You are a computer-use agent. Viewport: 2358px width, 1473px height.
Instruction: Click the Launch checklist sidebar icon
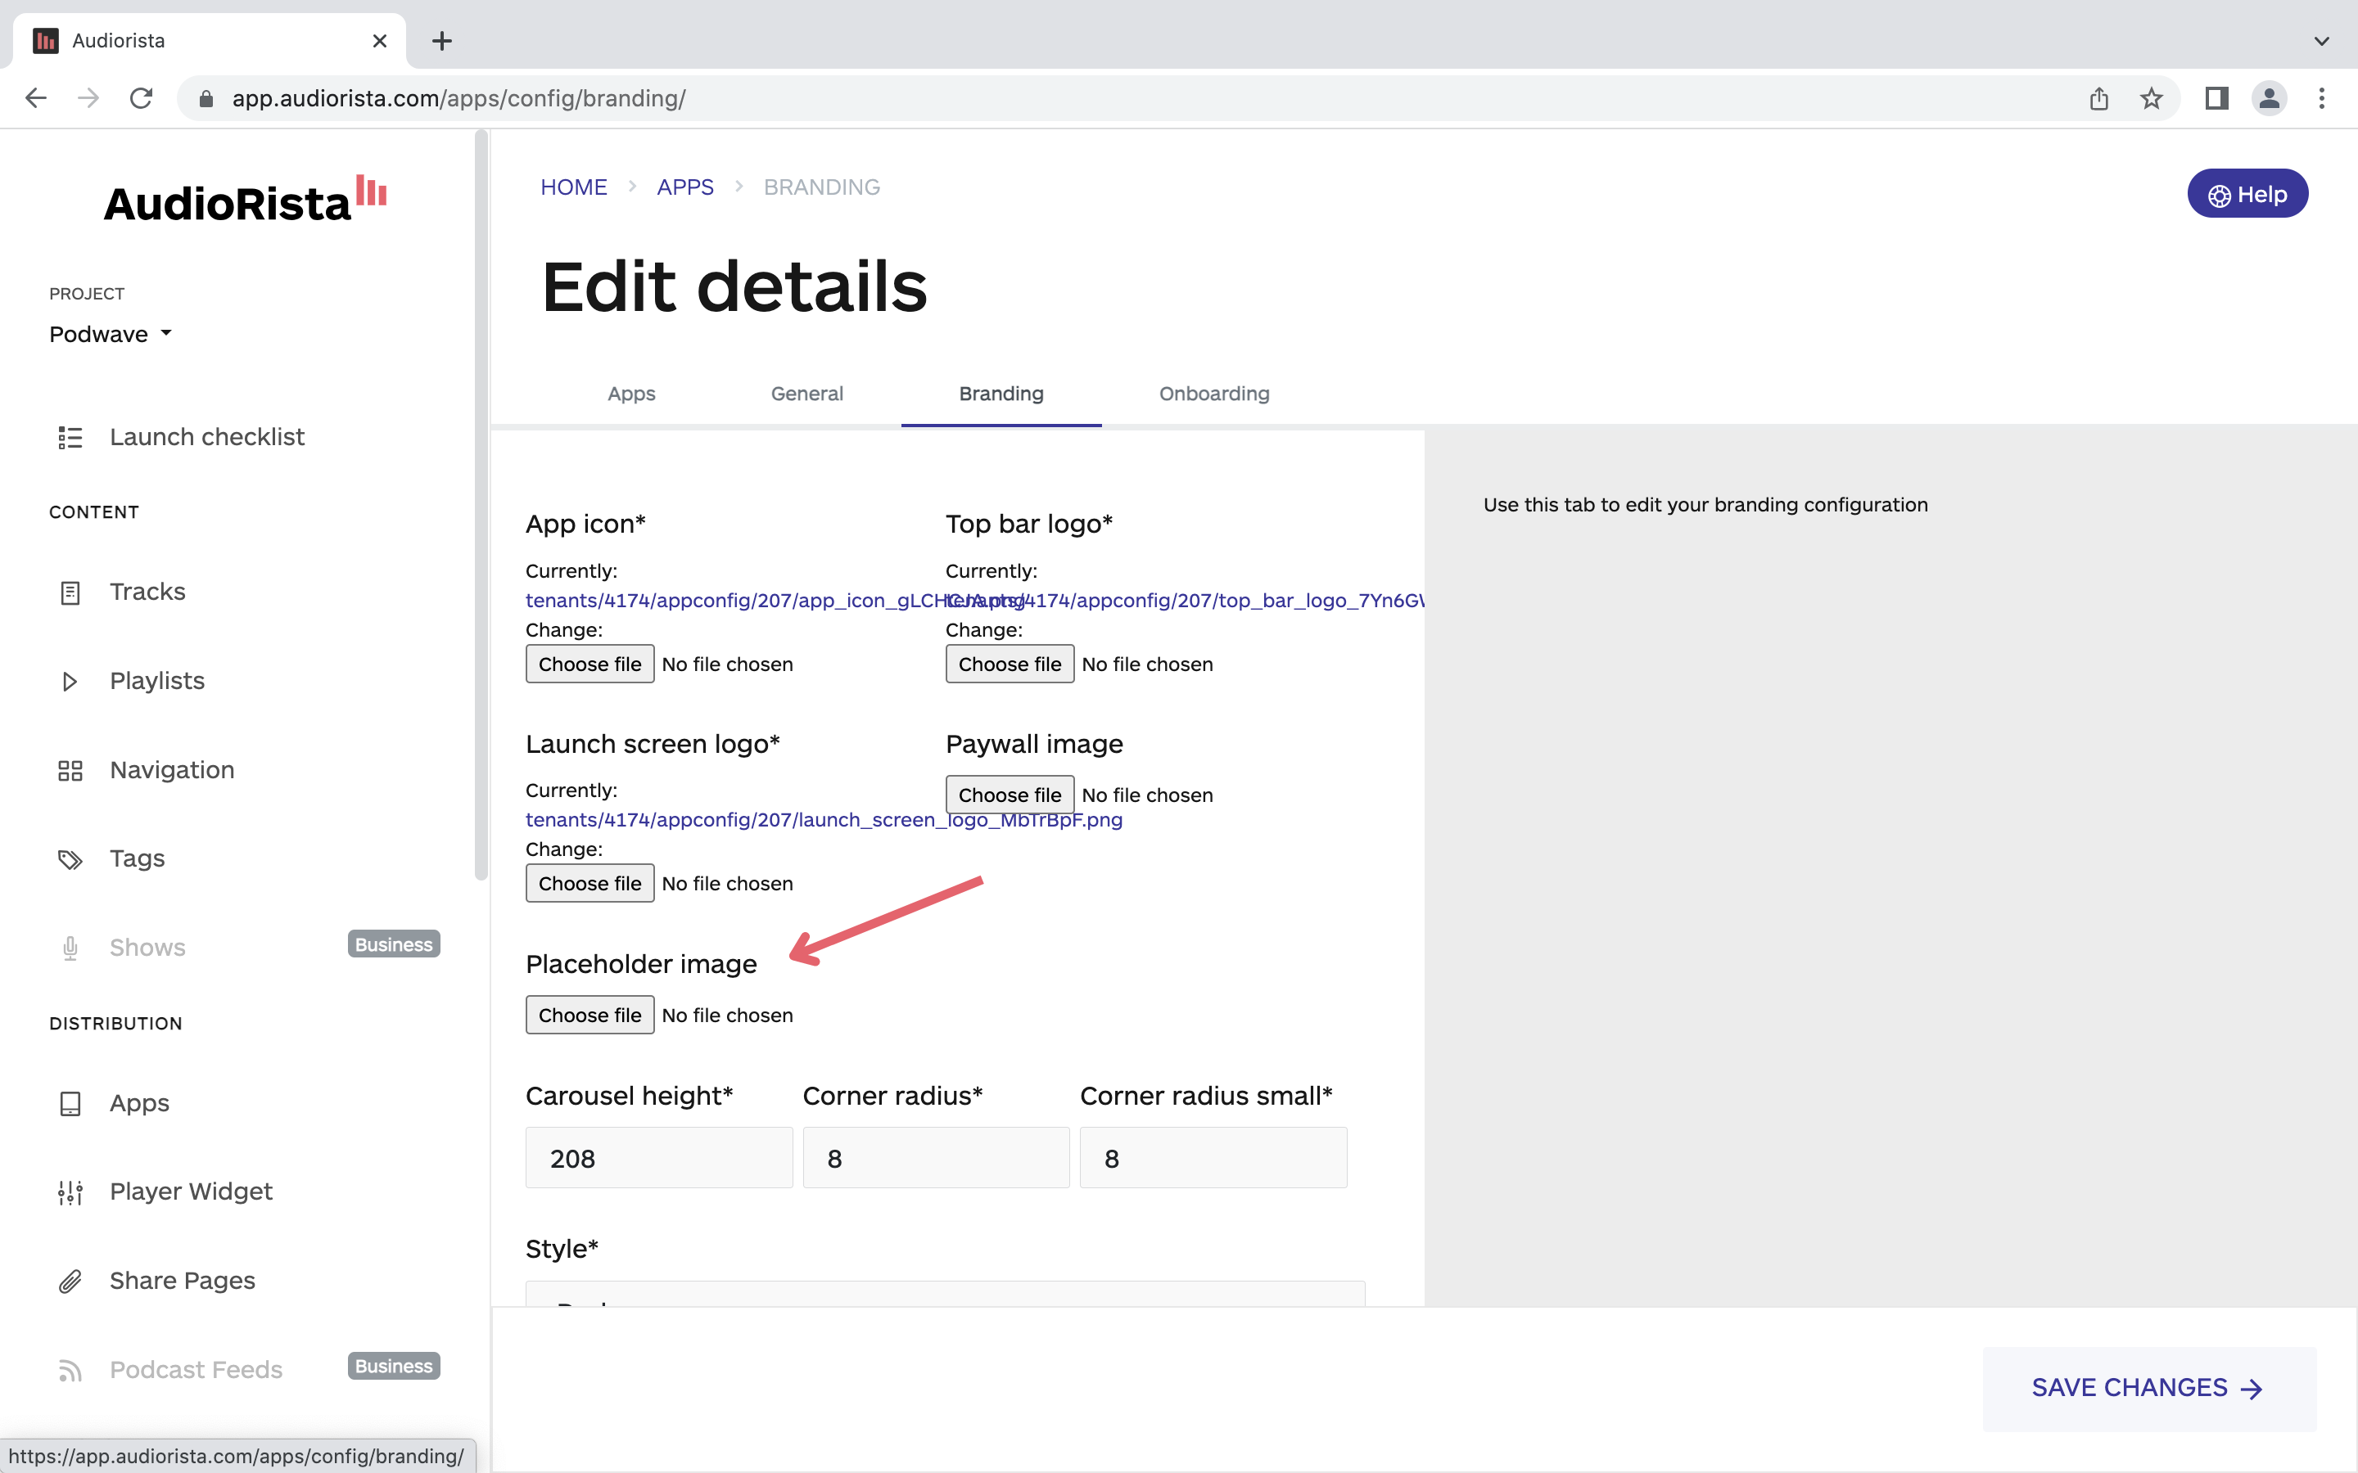click(70, 438)
